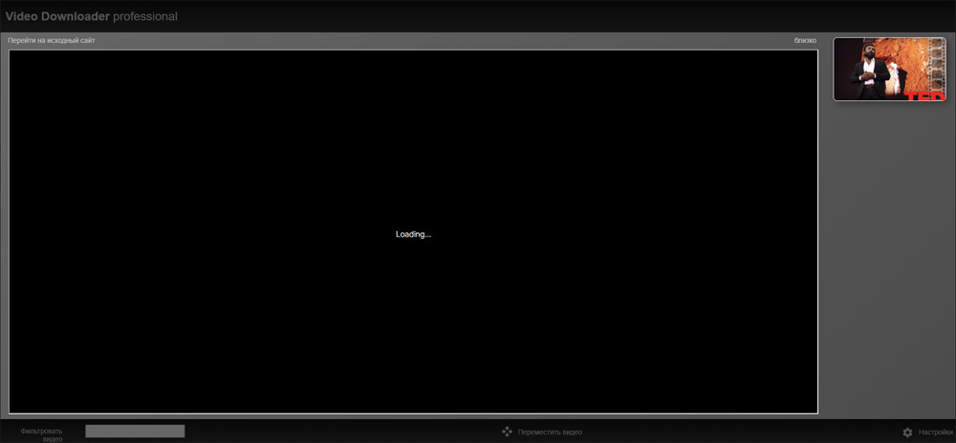Click the four-arrow move video icon
Screen dimensions: 956x443
click(x=507, y=432)
